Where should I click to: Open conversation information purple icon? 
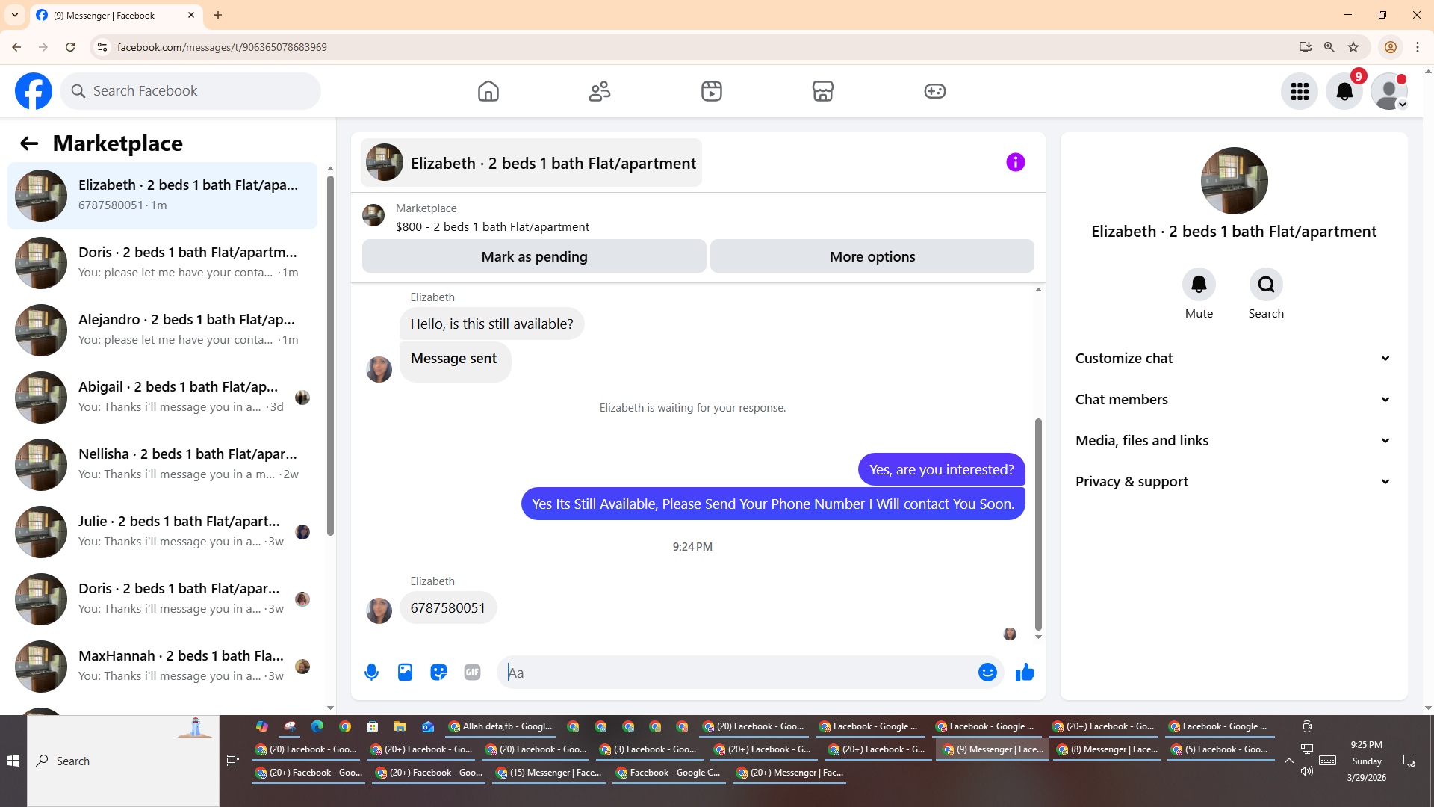pyautogui.click(x=1016, y=162)
